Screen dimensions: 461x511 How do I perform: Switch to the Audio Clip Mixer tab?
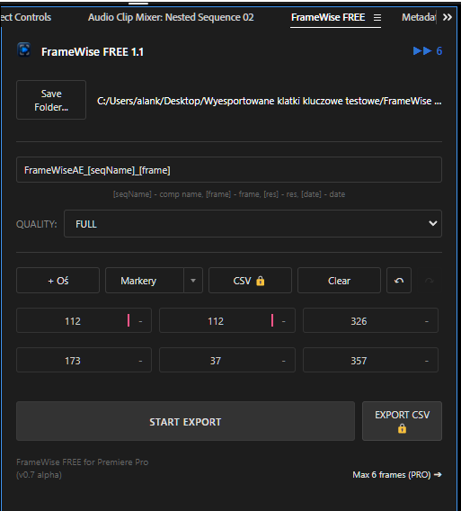171,17
